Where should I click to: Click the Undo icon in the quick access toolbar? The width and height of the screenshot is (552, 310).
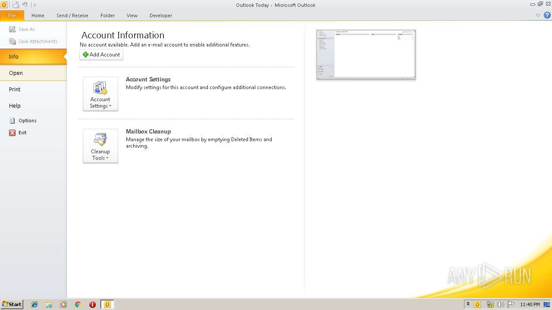pyautogui.click(x=25, y=5)
